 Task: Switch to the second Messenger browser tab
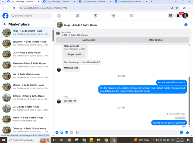[58, 2]
